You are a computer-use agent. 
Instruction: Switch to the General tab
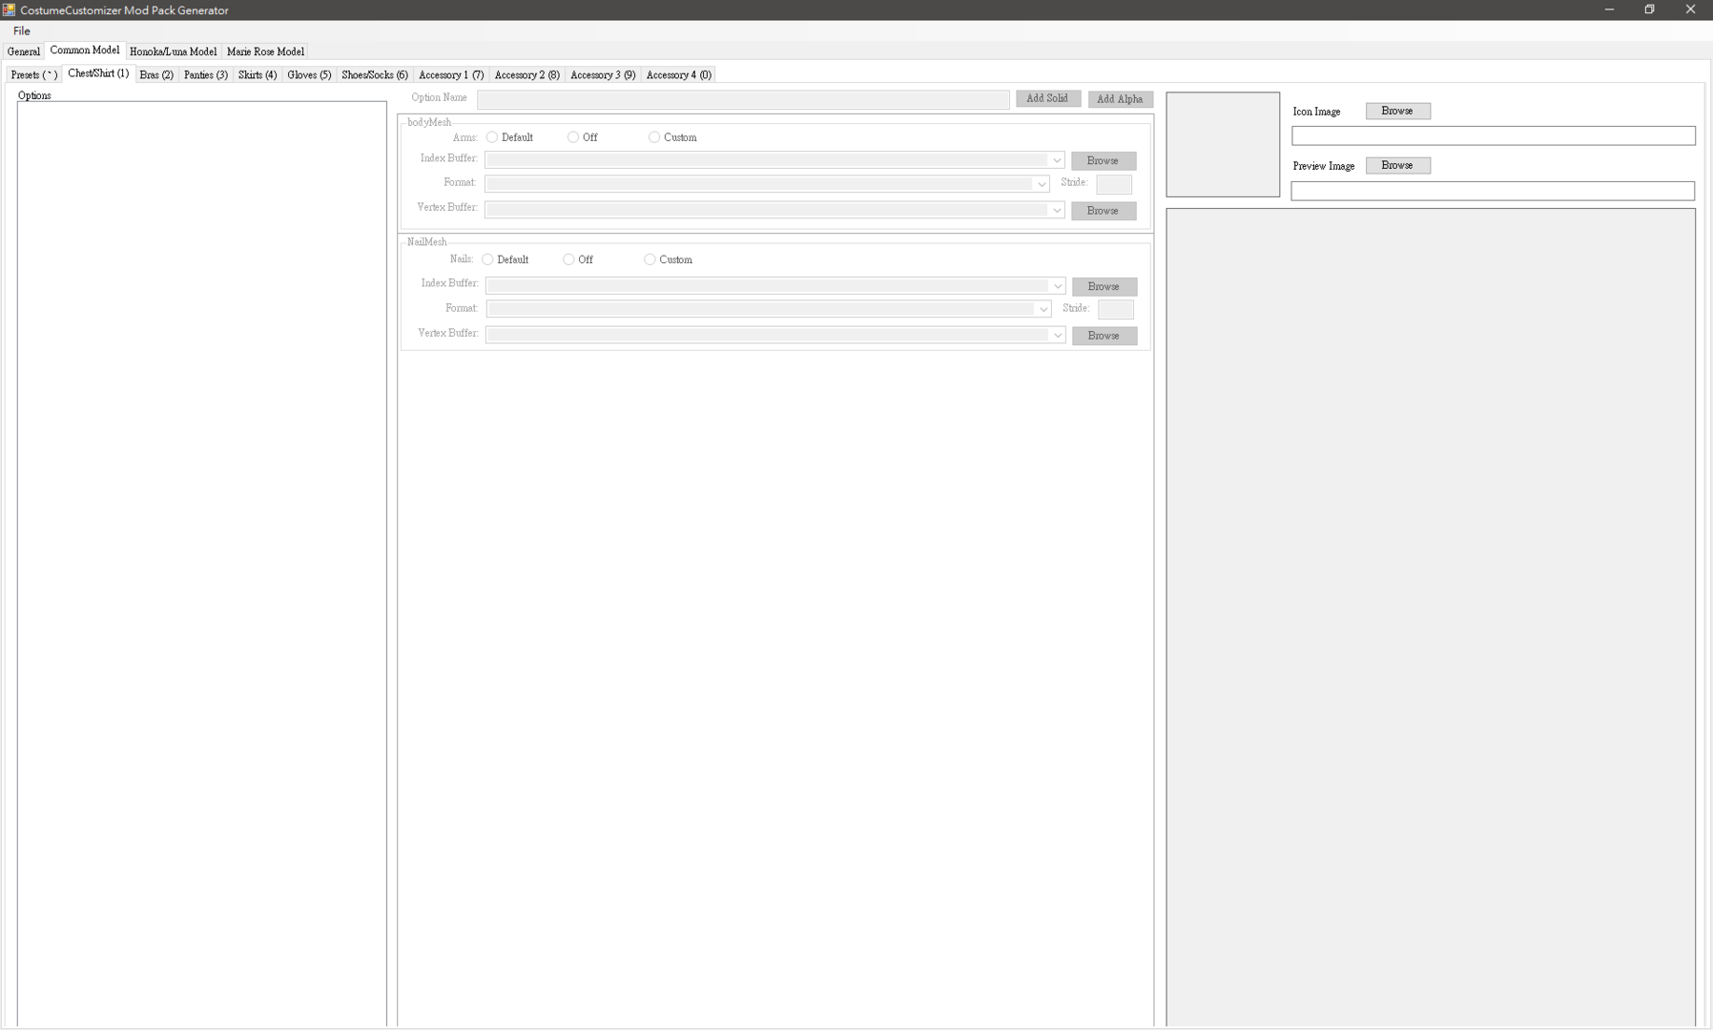(24, 51)
